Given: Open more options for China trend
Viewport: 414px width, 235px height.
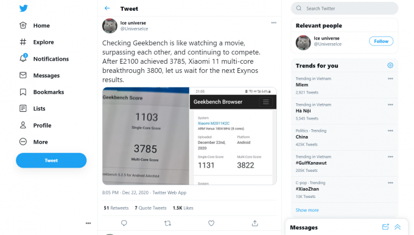Looking at the screenshot, I should click(390, 131).
